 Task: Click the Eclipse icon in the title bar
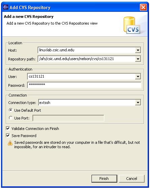6,7
